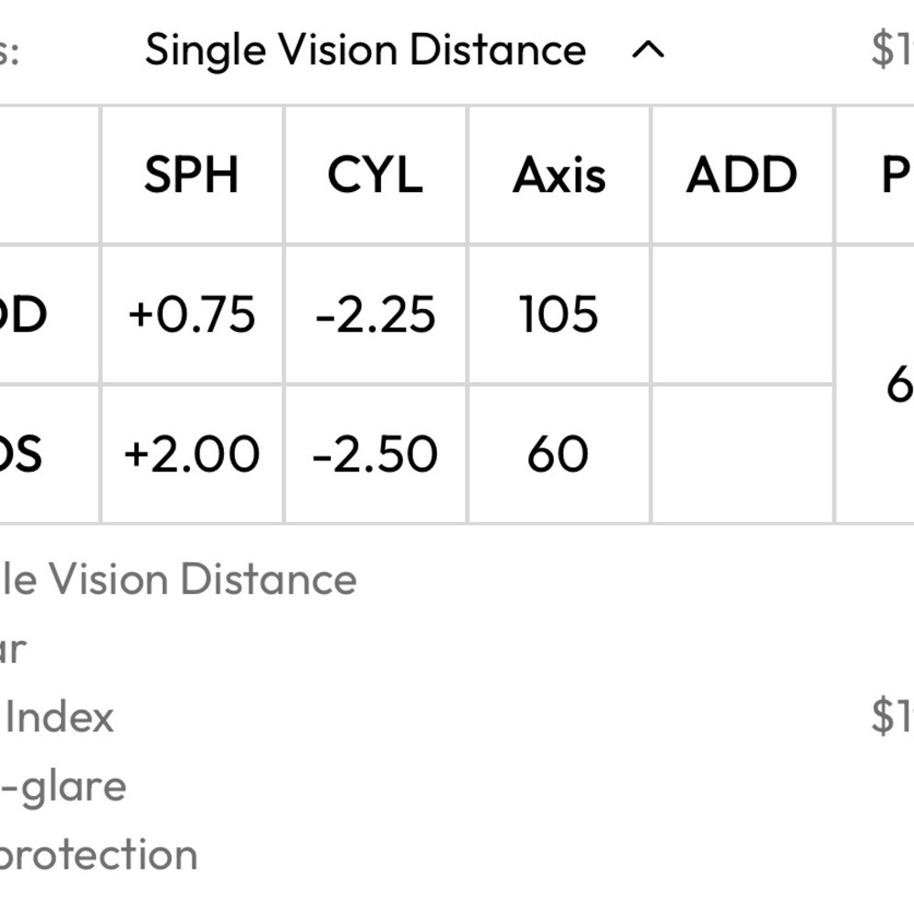Click the gray Vision Distance summary line
The height and width of the screenshot is (914, 914).
click(x=178, y=579)
